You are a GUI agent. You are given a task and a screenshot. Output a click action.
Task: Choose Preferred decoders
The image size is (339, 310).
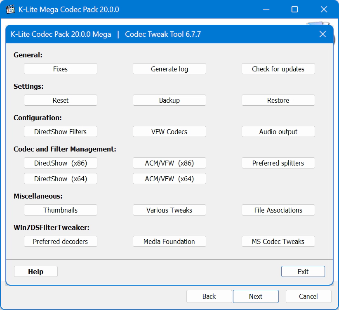[61, 241]
